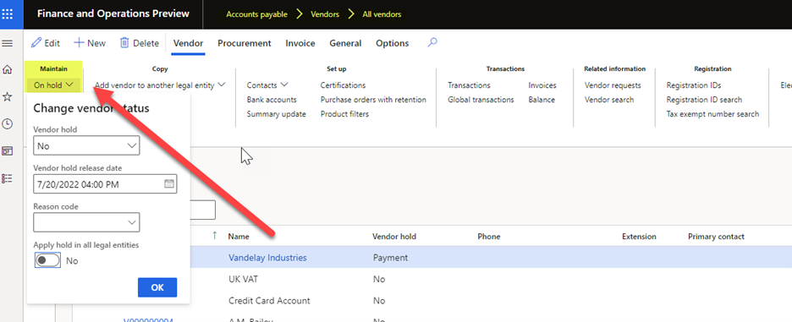Open the Reason code dropdown
Viewport: 792px width, 322px height.
[x=86, y=222]
